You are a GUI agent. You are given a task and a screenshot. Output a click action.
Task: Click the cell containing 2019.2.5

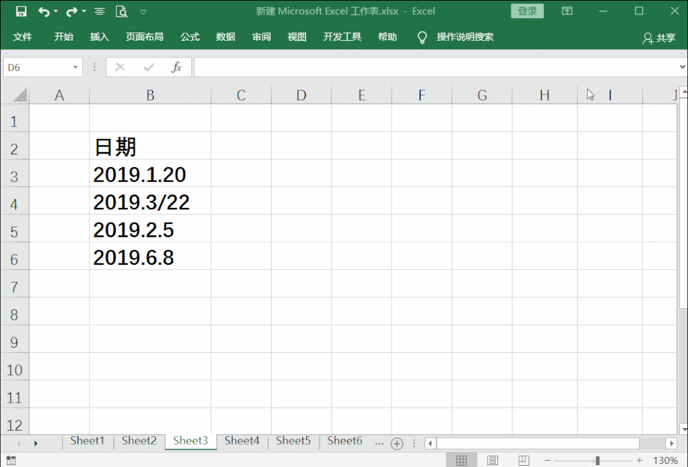150,229
